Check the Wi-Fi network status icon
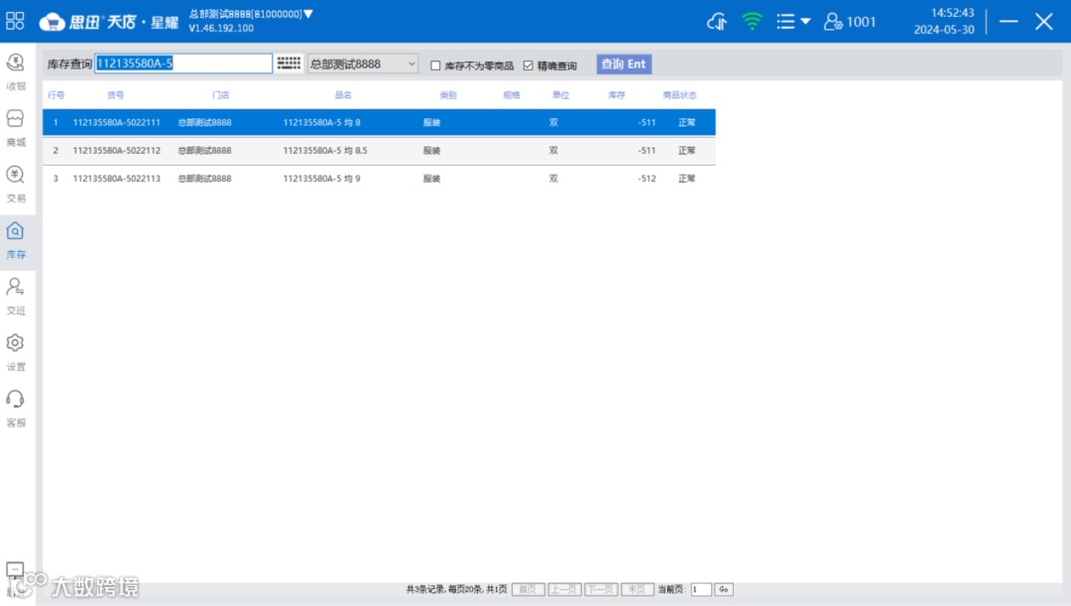1071x606 pixels. 752,22
